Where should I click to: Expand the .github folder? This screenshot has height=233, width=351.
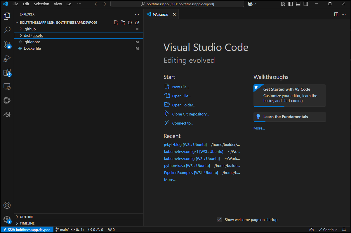pyautogui.click(x=79, y=29)
